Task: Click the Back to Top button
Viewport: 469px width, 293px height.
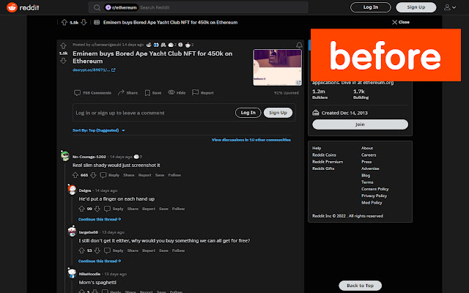Action: 360,286
